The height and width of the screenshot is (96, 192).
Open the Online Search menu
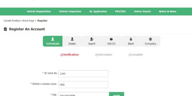(142, 11)
